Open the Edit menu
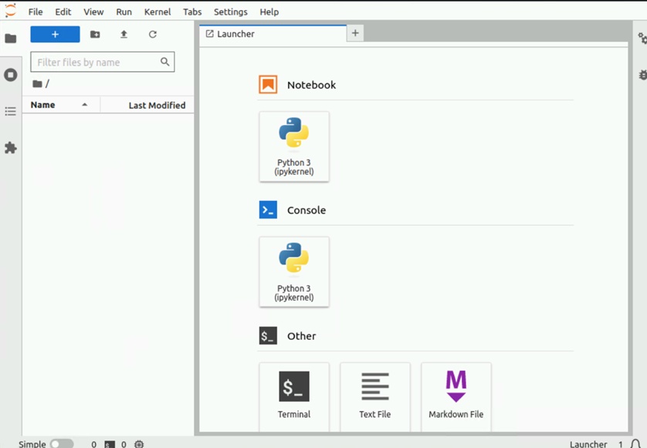Screen dimensions: 647x448 point(63,12)
